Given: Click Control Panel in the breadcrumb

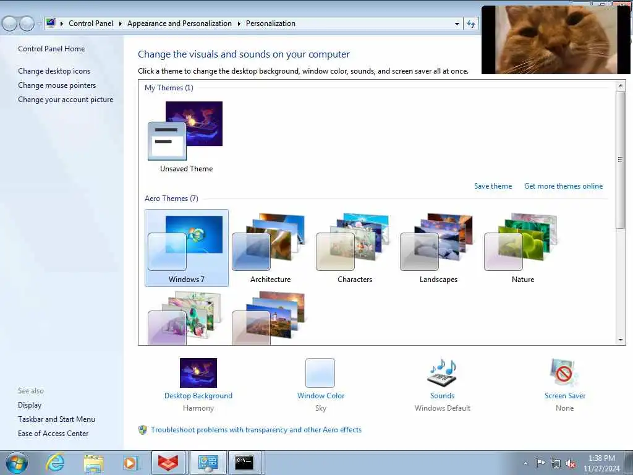Looking at the screenshot, I should coord(91,24).
